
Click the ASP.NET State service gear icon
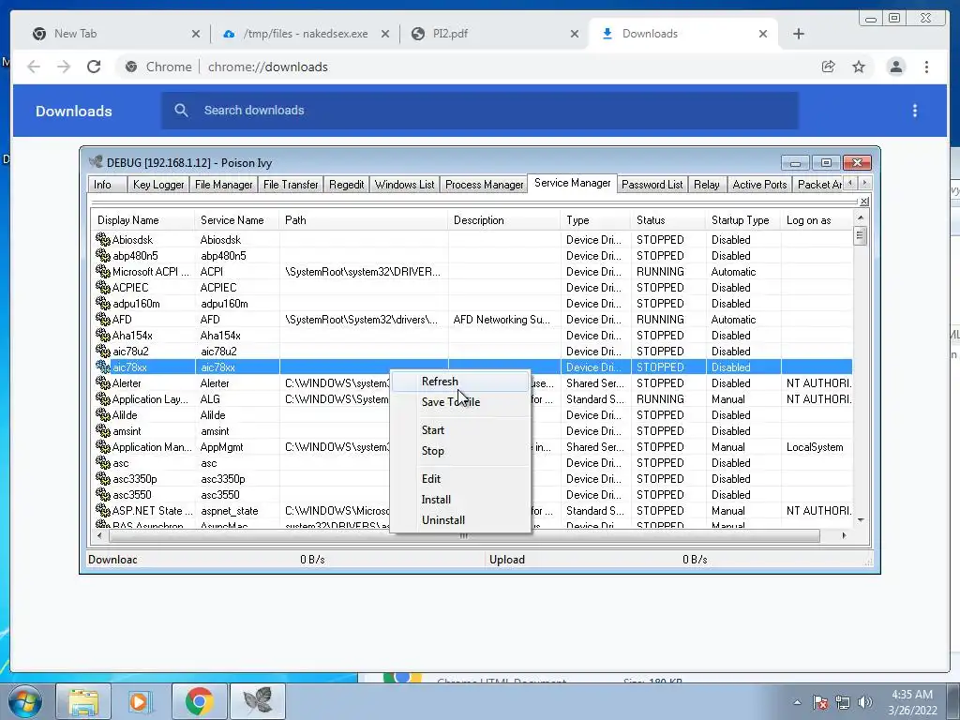click(103, 511)
